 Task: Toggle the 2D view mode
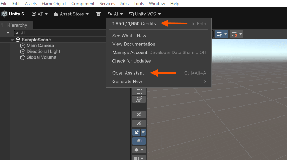coord(139,115)
